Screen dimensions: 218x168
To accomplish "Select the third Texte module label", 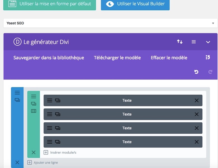I will pyautogui.click(x=127, y=128).
